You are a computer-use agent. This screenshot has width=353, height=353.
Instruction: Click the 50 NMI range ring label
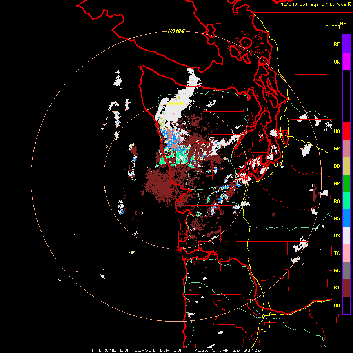(x=176, y=104)
